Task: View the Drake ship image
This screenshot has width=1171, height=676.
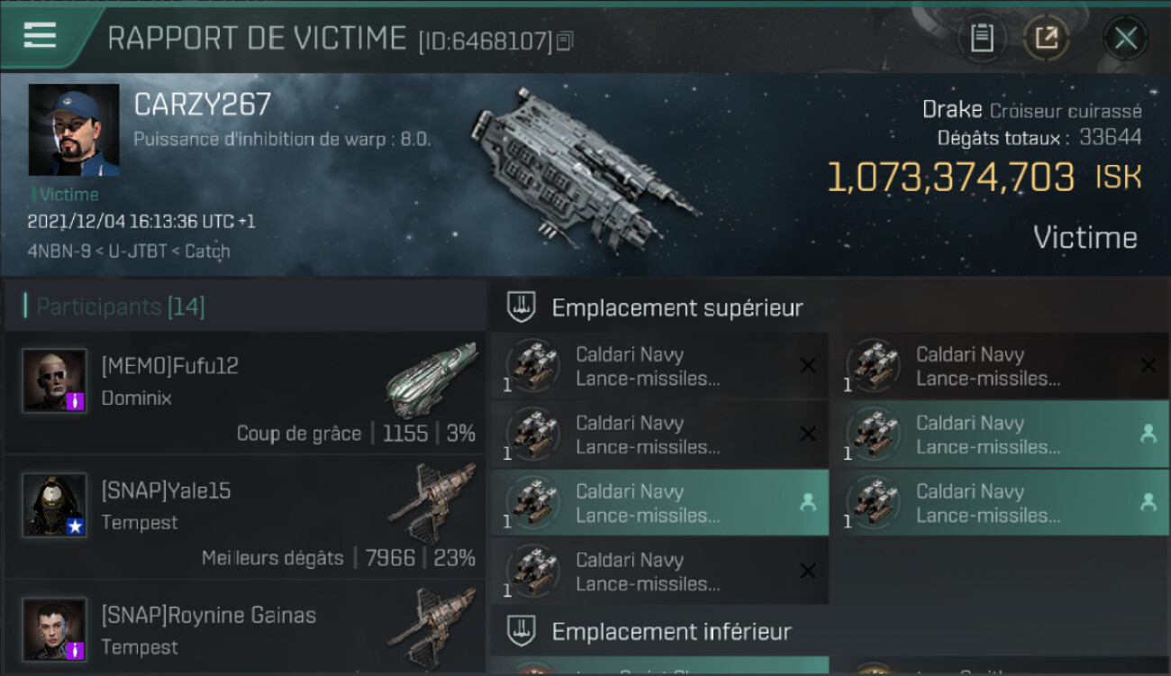Action: pyautogui.click(x=584, y=169)
